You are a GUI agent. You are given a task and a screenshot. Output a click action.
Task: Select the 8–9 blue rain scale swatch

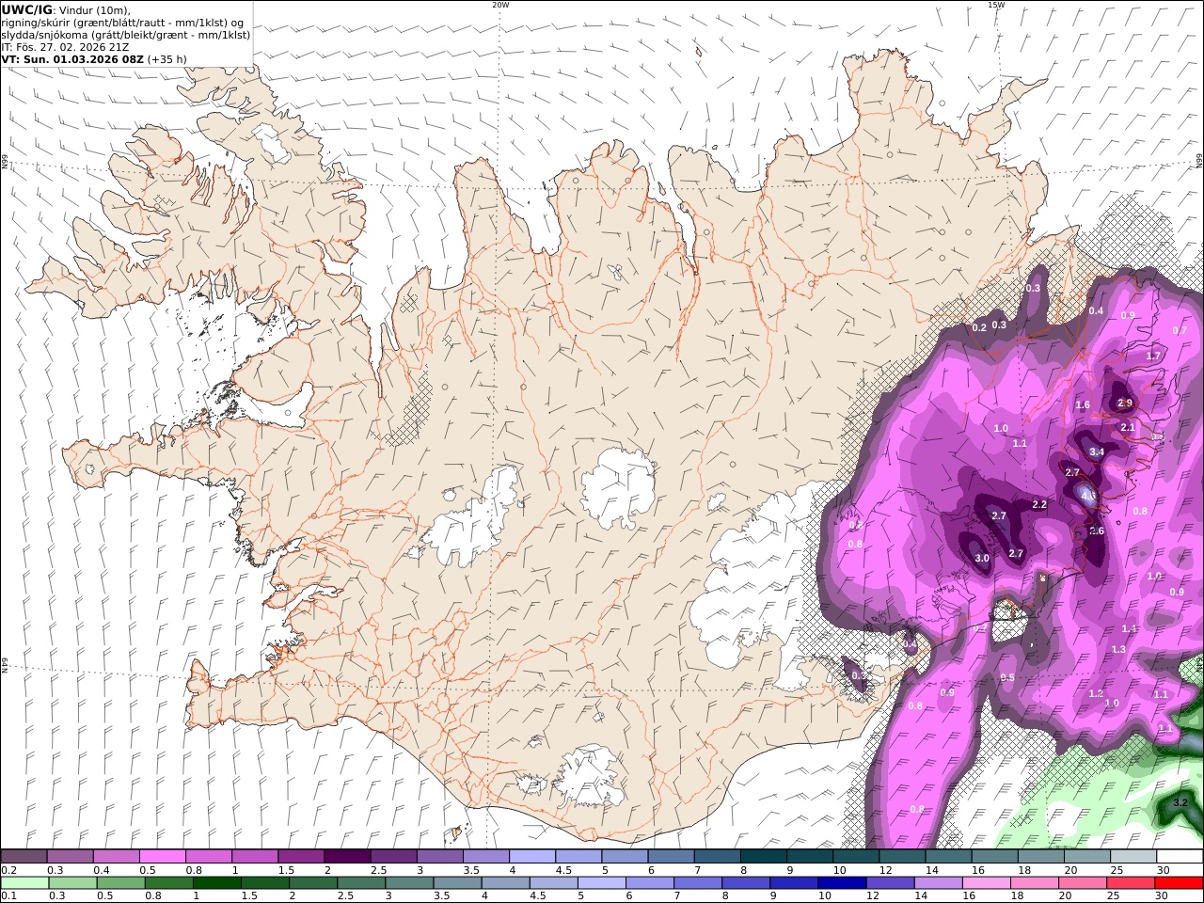click(x=746, y=883)
